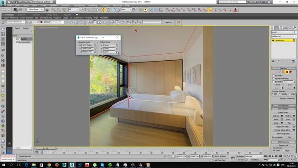Select the Edge constraints radio
Image resolution: width=298 pixels, height=168 pixels.
[x=284, y=150]
